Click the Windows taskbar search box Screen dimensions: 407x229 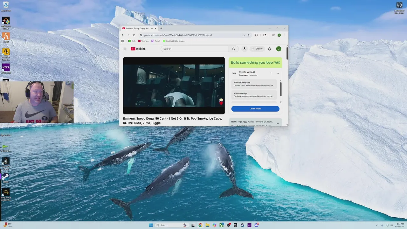click(172, 225)
